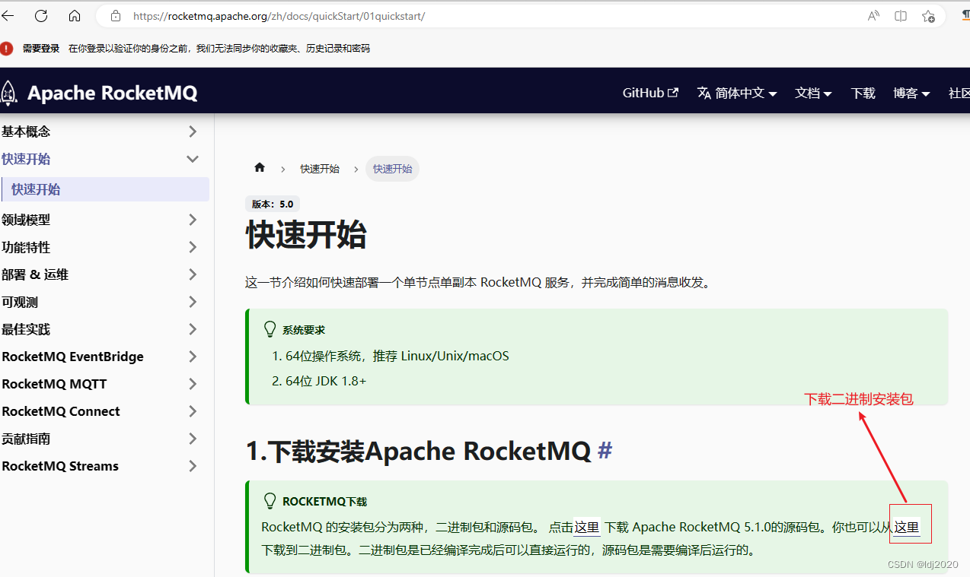Click the lock icon in the address bar

click(x=115, y=15)
